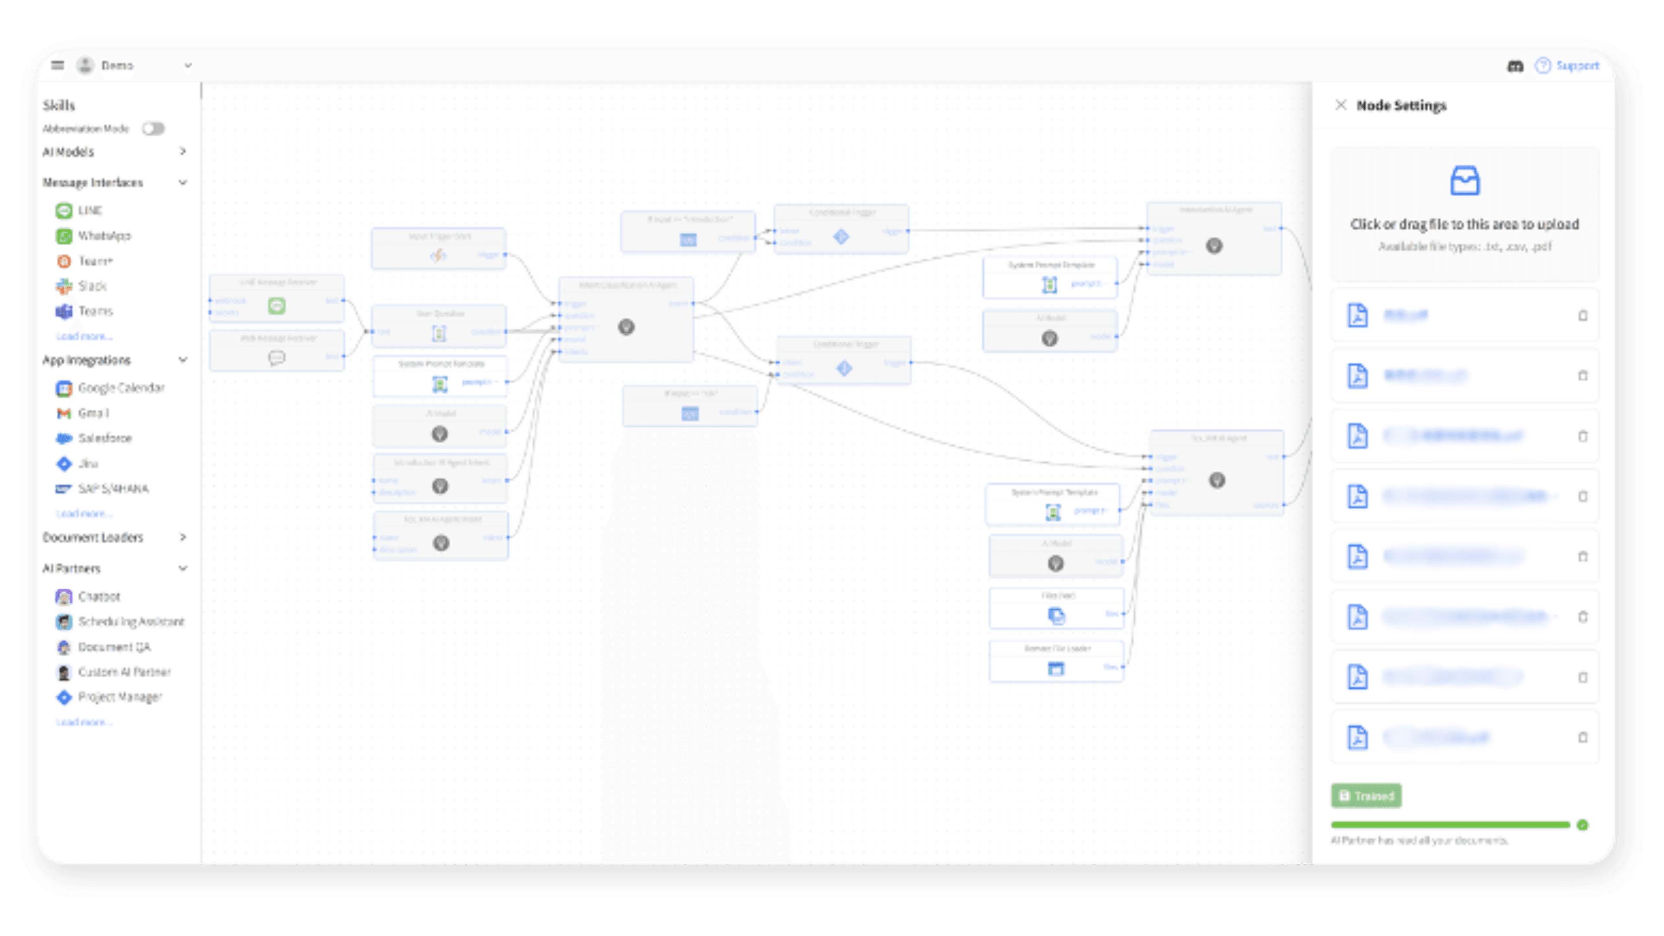Open the Demo workspace dropdown arrow

188,65
